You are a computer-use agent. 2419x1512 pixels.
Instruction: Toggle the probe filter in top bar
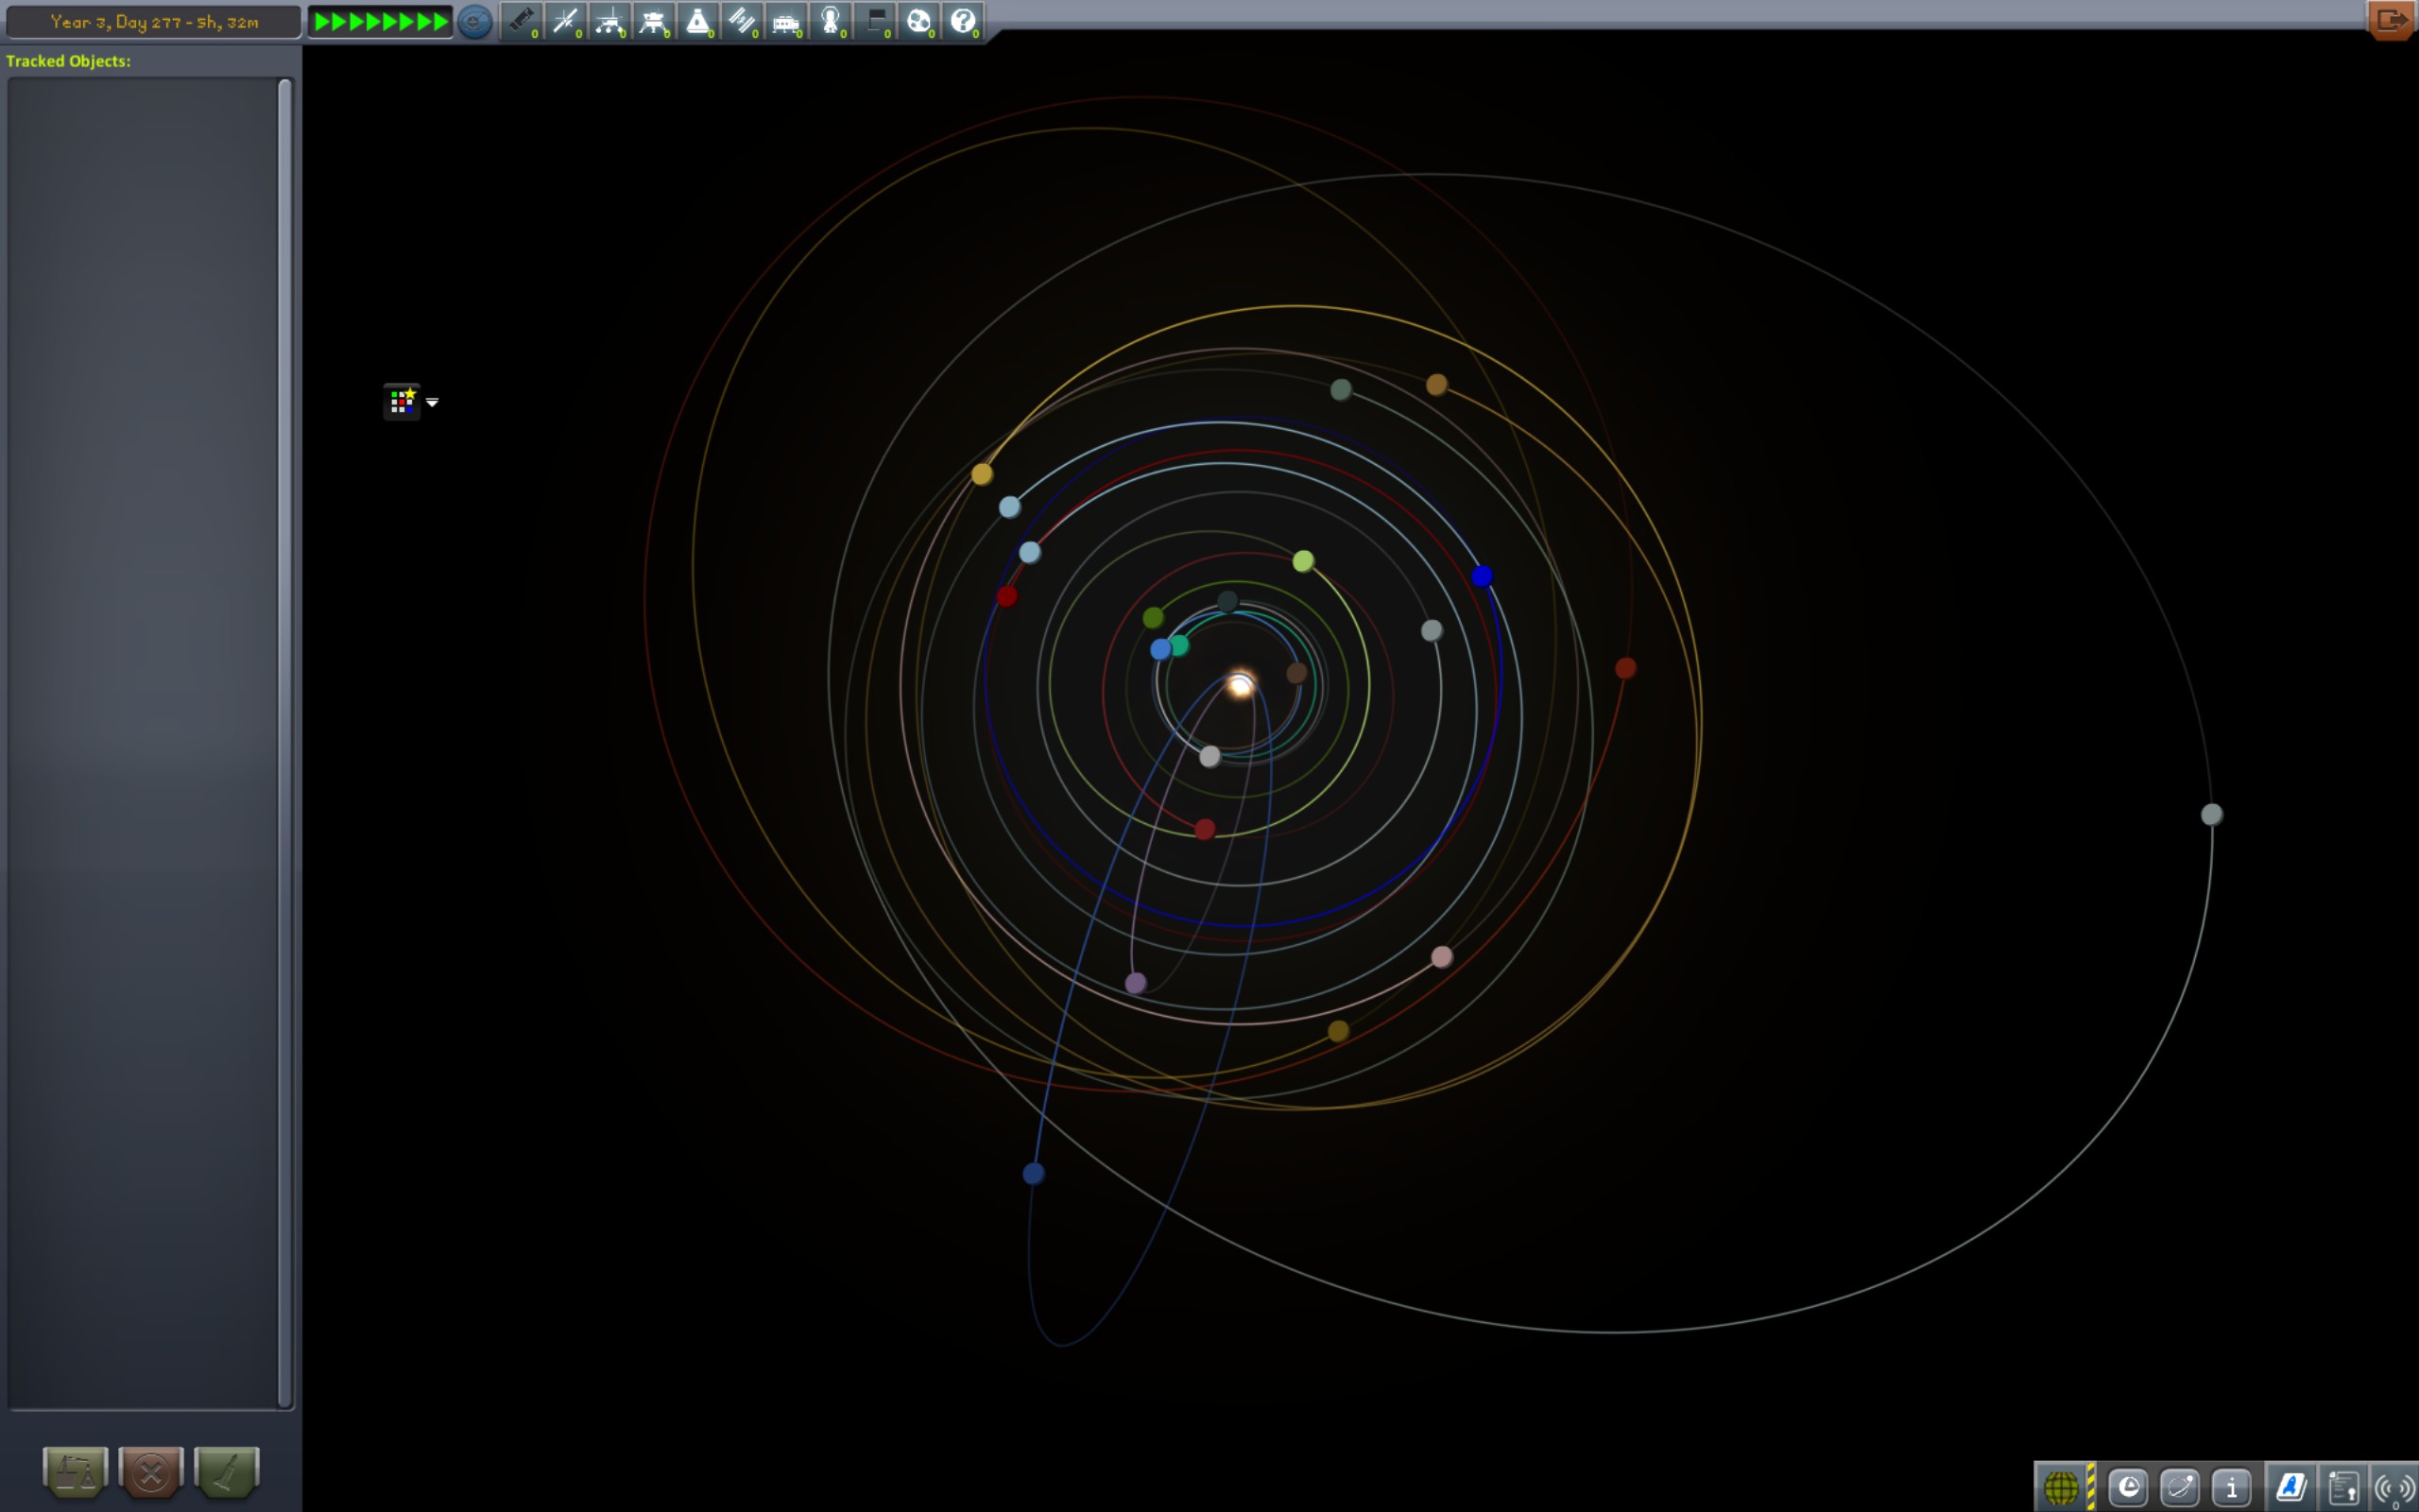tap(565, 21)
